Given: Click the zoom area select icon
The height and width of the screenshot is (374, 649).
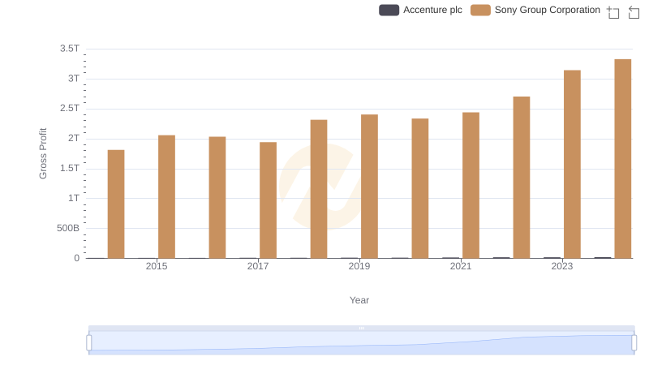Looking at the screenshot, I should (x=613, y=12).
